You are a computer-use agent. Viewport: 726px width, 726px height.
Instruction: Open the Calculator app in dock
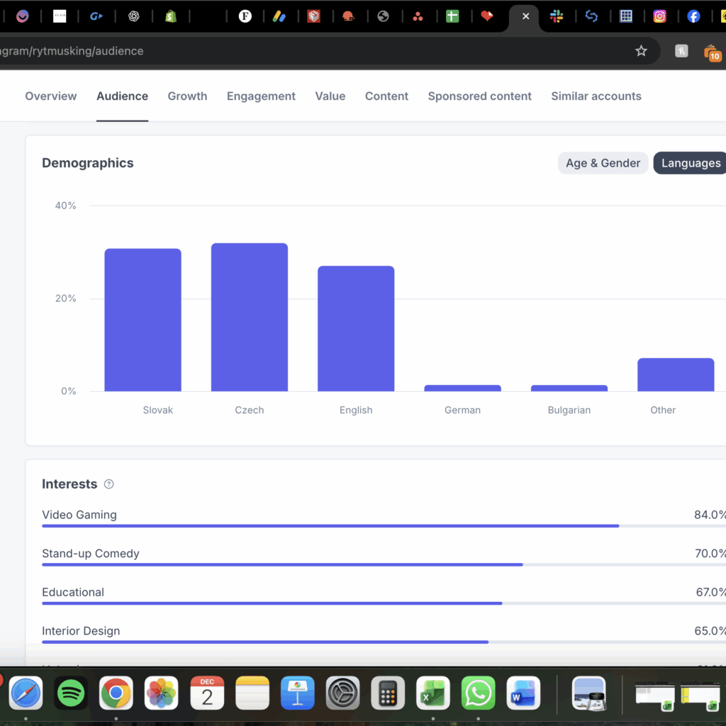[x=388, y=693]
